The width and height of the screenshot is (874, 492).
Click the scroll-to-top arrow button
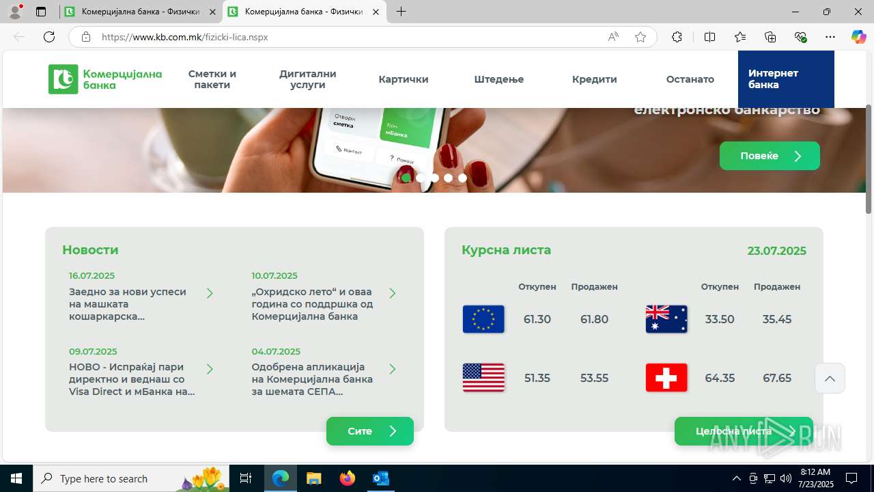point(830,379)
